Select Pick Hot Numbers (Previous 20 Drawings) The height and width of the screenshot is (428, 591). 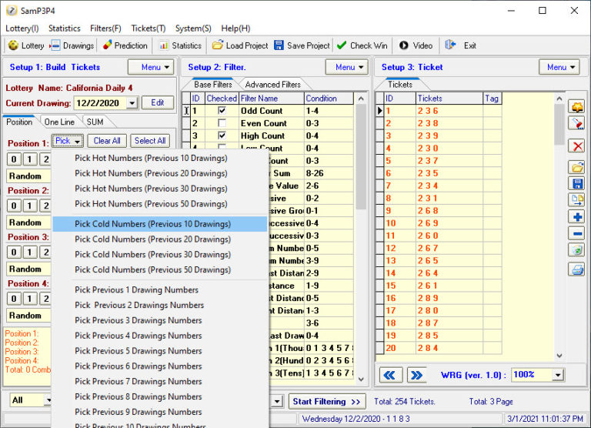coord(160,173)
